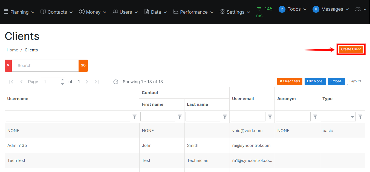Expand the Layouts dropdown
The width and height of the screenshot is (370, 172).
[x=356, y=81]
